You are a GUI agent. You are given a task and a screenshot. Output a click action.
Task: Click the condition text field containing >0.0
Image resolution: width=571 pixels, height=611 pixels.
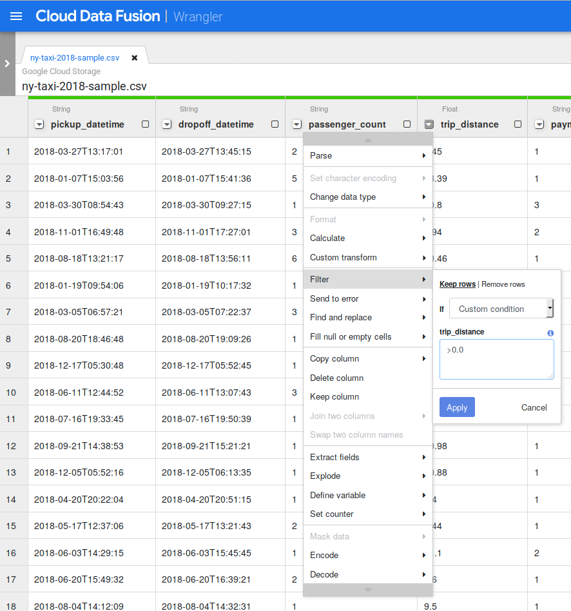[x=496, y=359]
